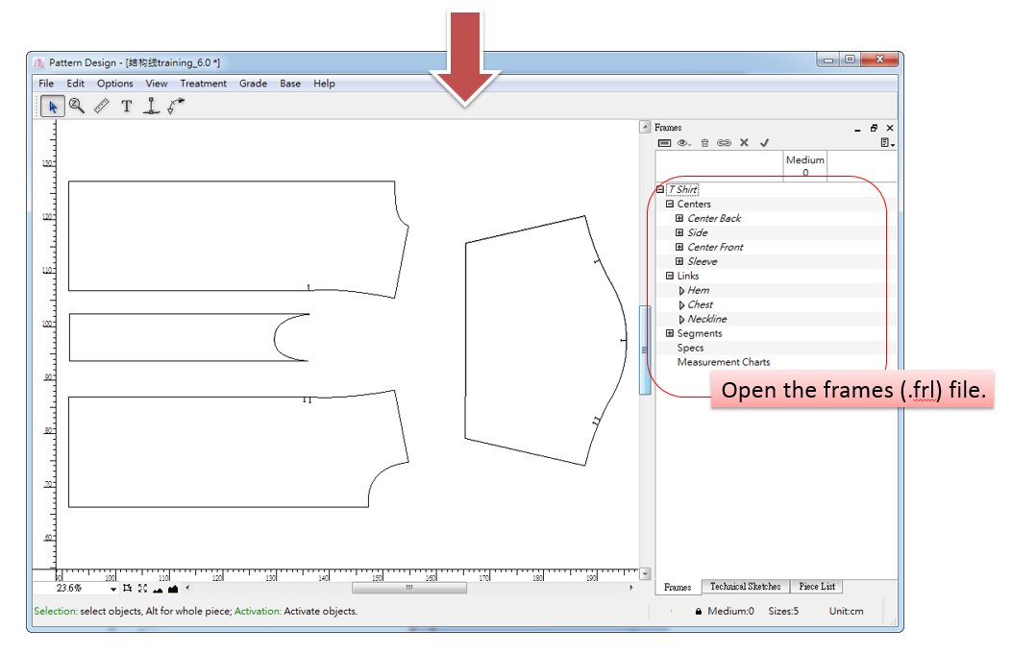This screenshot has height=653, width=1012.
Task: Click the horizontal scrollbar thumb
Action: tap(408, 588)
